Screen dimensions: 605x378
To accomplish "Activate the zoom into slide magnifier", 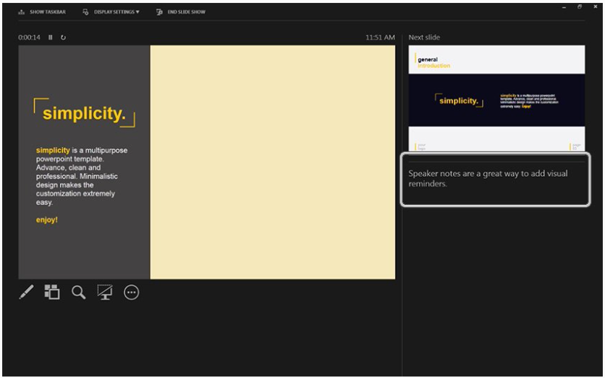I will tap(78, 293).
